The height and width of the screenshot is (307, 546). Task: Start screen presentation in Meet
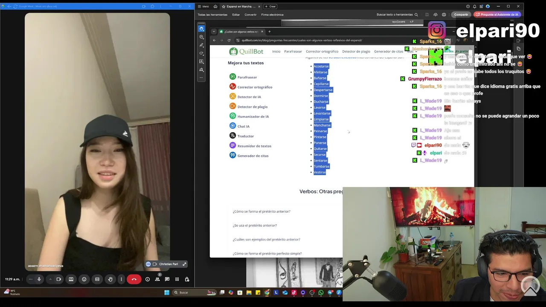[71, 279]
